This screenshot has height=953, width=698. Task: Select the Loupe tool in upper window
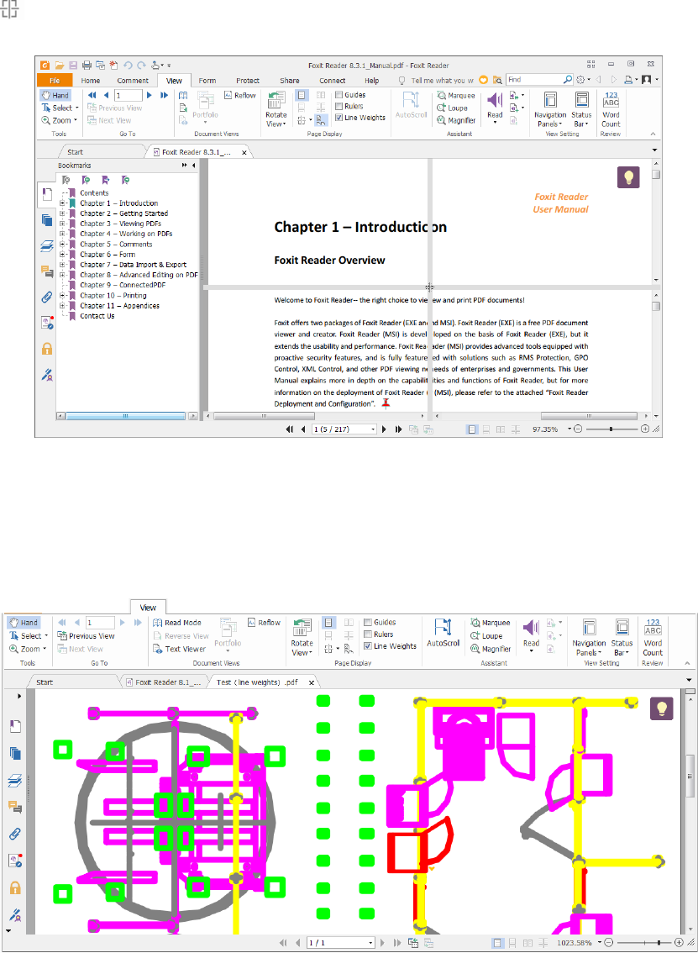(x=453, y=108)
